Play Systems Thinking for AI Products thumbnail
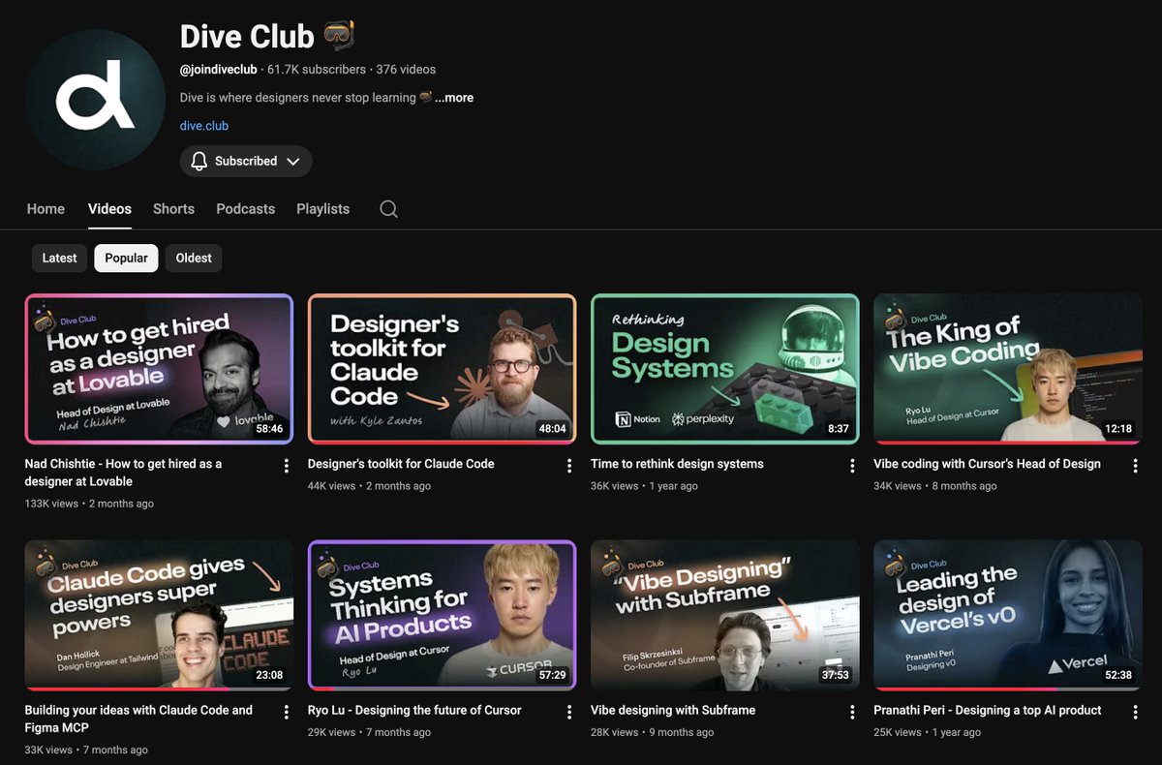The image size is (1162, 765). [442, 615]
